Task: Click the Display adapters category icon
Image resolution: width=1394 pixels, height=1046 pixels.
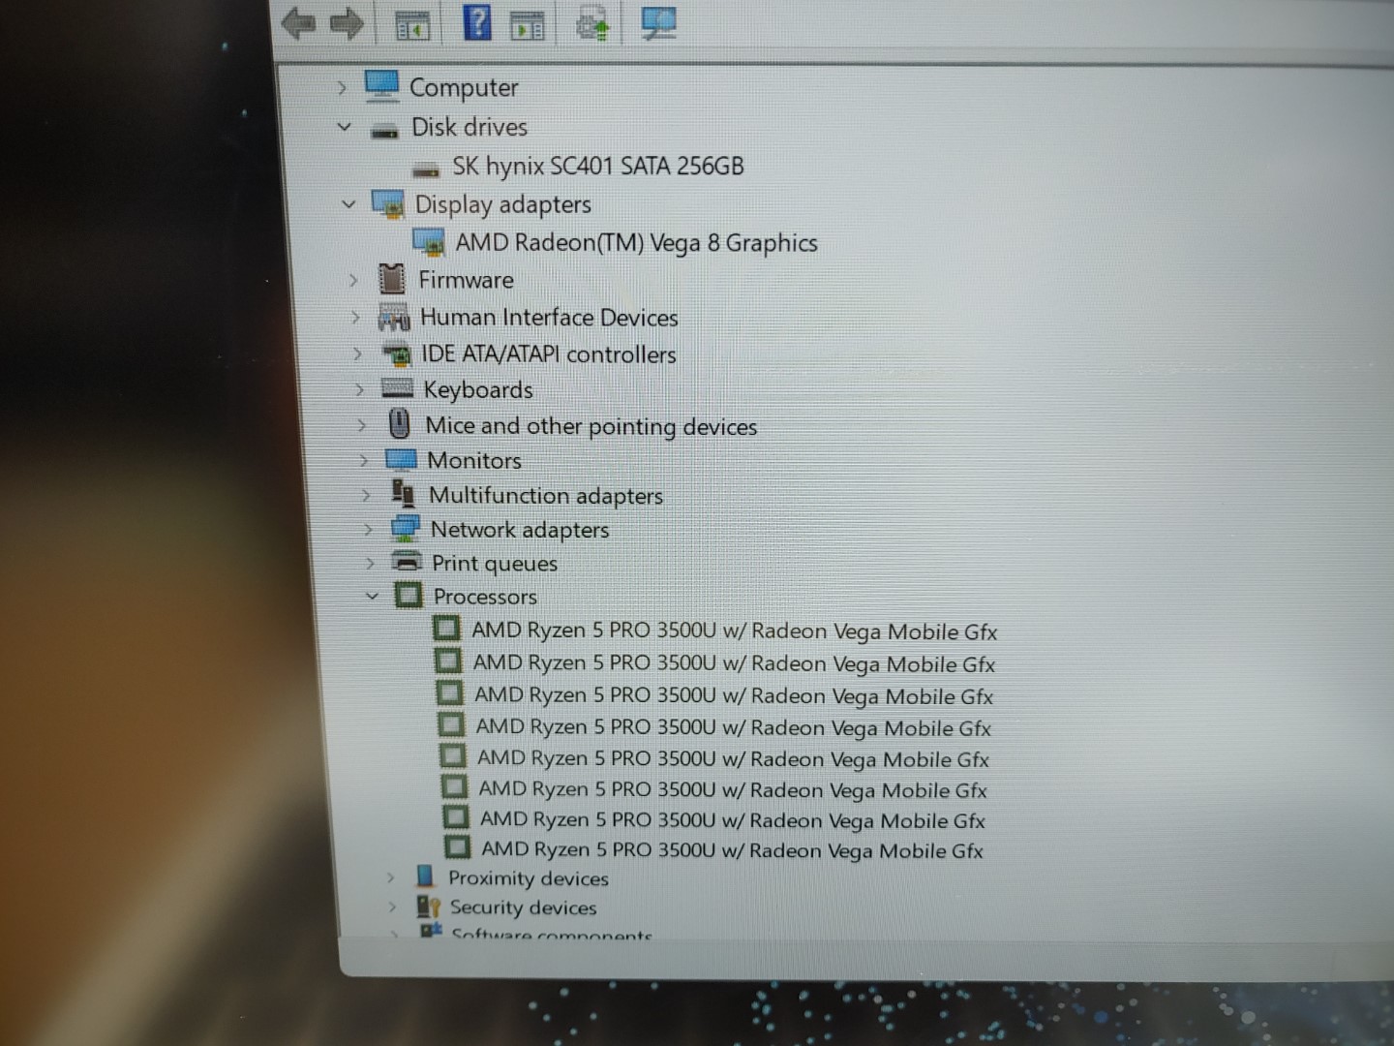Action: pyautogui.click(x=388, y=205)
